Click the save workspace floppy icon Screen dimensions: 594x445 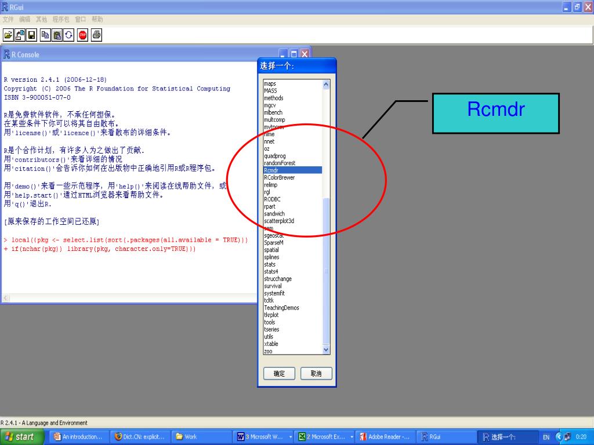pos(32,35)
